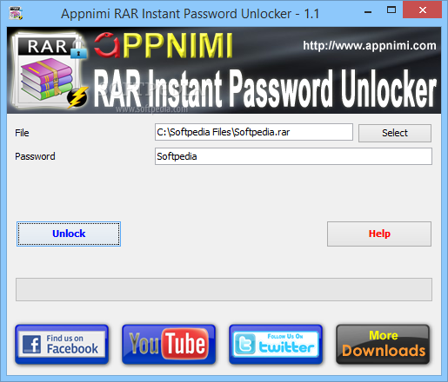This screenshot has height=382, width=448.
Task: Focus the File path input field
Action: pos(254,132)
